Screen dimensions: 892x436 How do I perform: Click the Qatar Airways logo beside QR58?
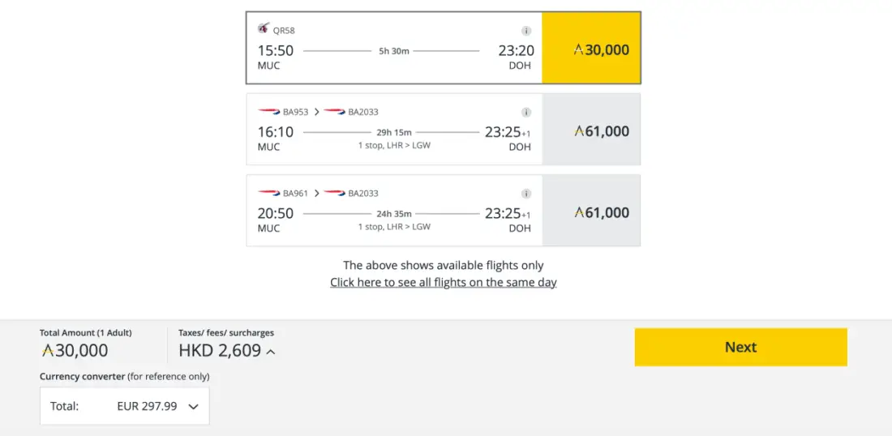click(x=264, y=28)
